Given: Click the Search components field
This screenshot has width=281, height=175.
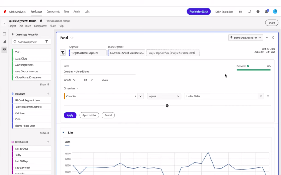Looking at the screenshot, I should 31,42.
